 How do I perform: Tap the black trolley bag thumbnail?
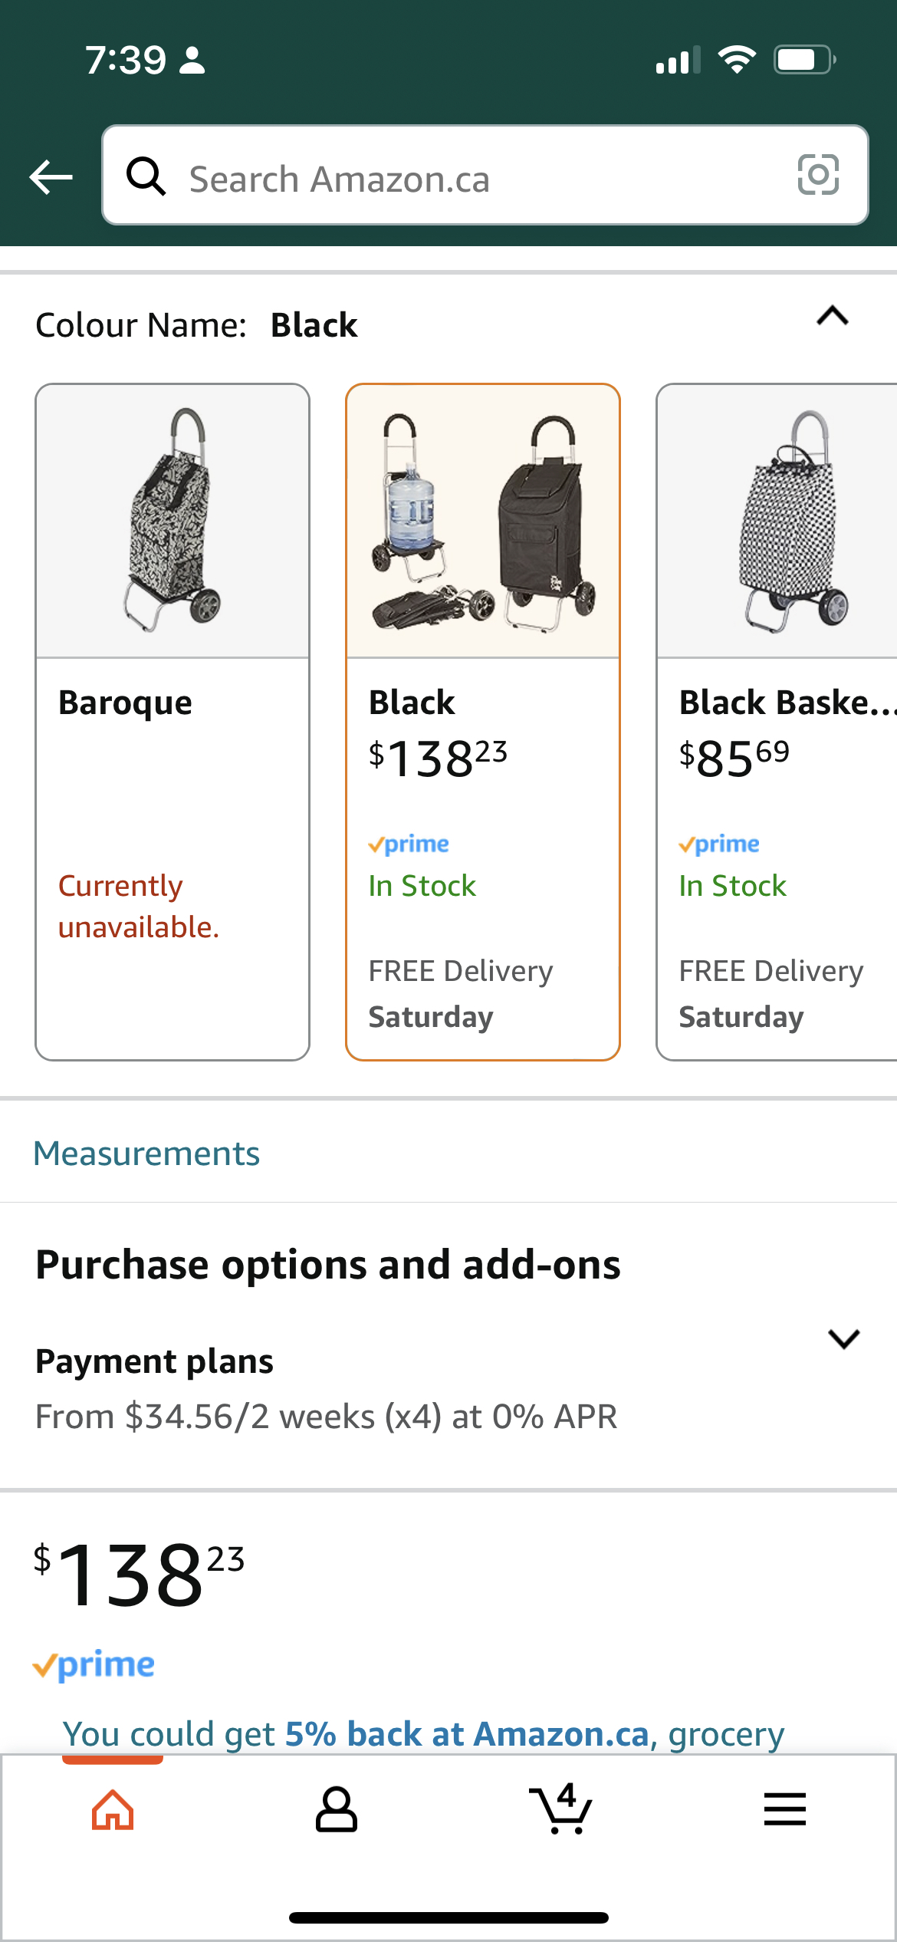click(x=483, y=521)
